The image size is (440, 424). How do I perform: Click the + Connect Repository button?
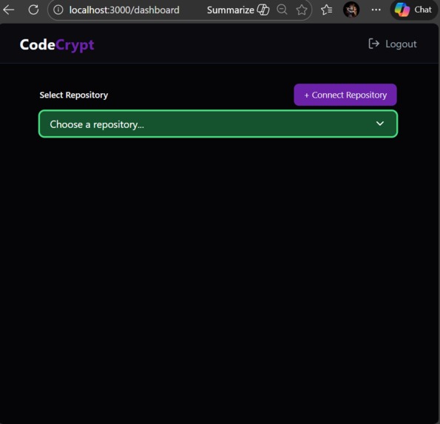pyautogui.click(x=345, y=95)
